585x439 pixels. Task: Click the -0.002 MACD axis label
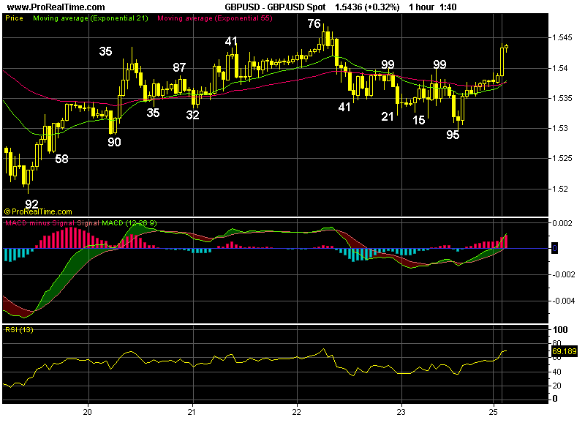(562, 275)
